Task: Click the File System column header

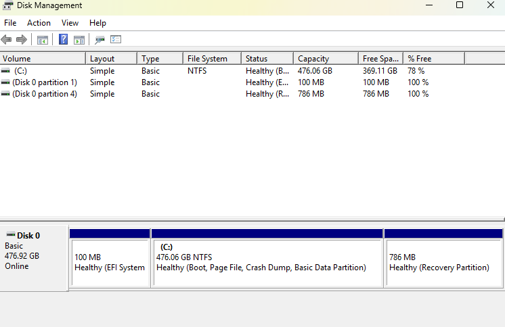Action: (x=211, y=59)
